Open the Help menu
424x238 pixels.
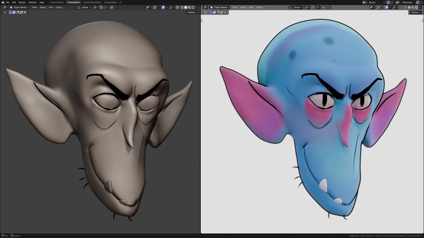coord(42,2)
